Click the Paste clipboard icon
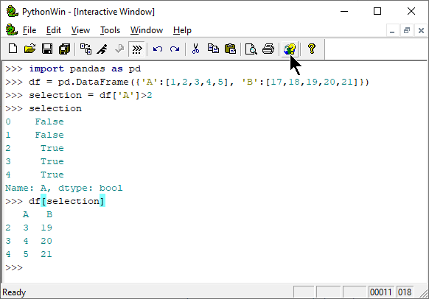Viewport: 429px width, 299px height. click(x=230, y=49)
